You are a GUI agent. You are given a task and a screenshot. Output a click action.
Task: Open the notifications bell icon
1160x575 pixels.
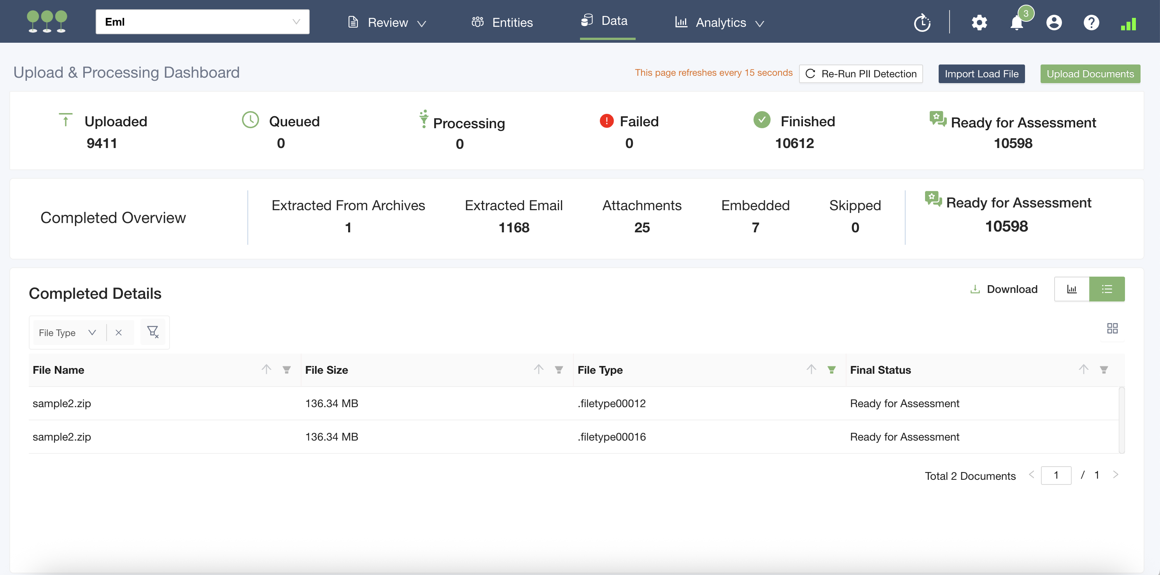tap(1016, 23)
